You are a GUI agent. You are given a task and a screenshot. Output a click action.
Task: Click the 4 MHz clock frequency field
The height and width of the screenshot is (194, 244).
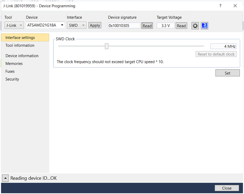223,46
